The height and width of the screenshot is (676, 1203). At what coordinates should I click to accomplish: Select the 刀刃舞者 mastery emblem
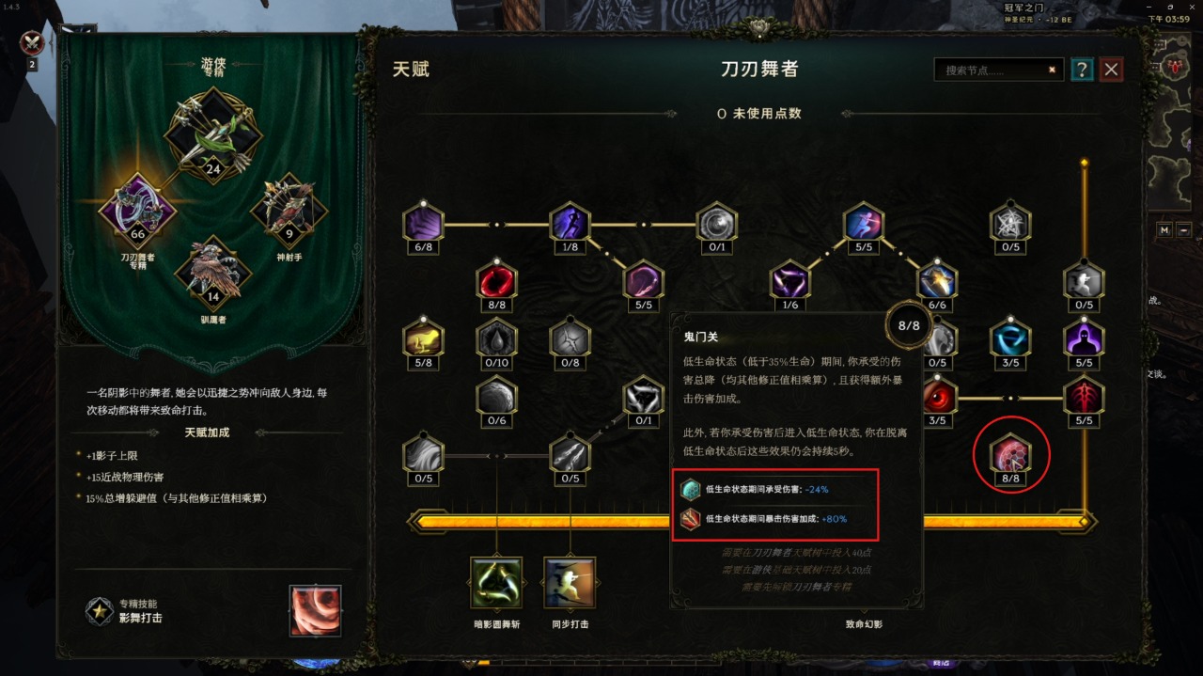pos(137,211)
